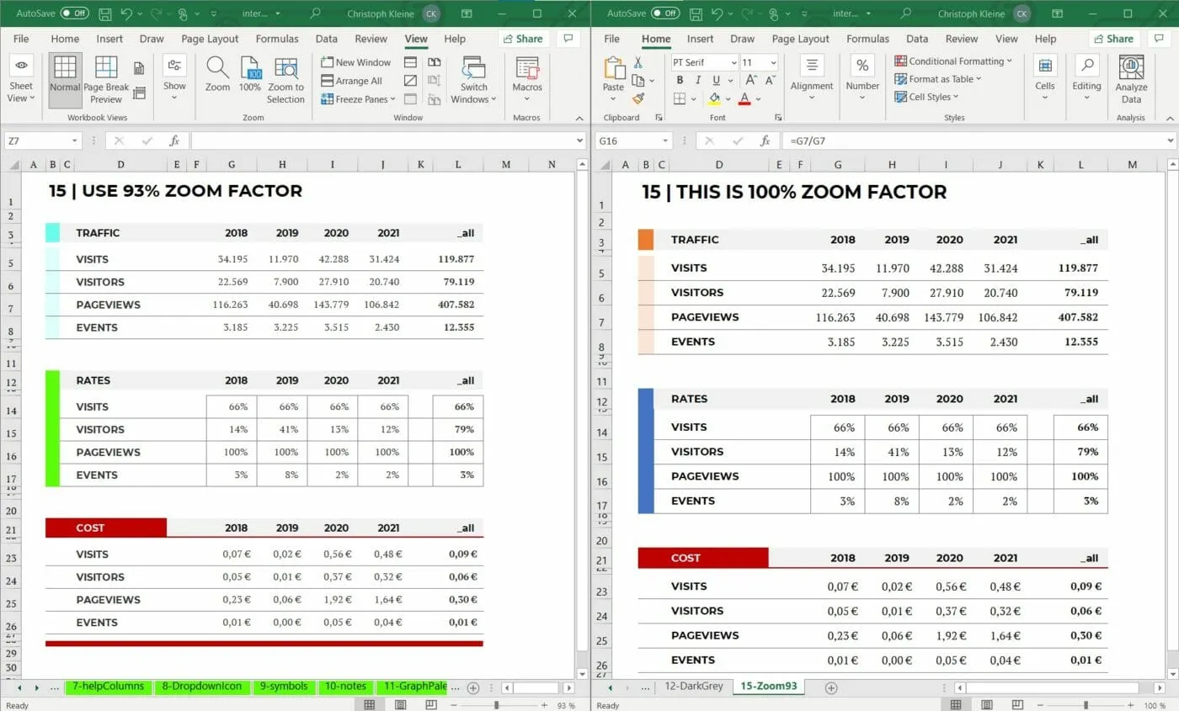The height and width of the screenshot is (711, 1179).
Task: Select the 15-Zoom93 sheet tab
Action: coord(767,686)
